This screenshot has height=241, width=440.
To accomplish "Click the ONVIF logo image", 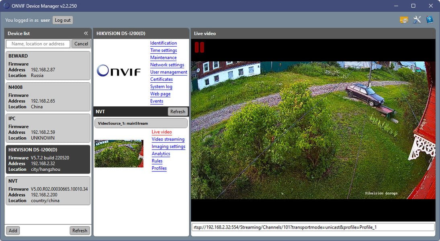I will tap(119, 70).
